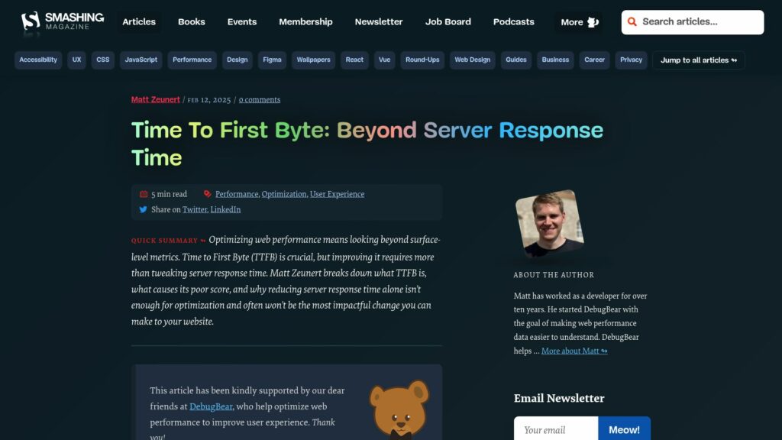Click the search magnifier icon
The height and width of the screenshot is (440, 782).
(x=632, y=22)
